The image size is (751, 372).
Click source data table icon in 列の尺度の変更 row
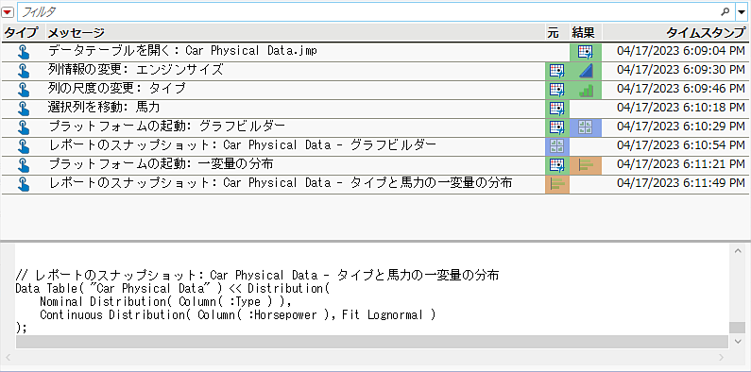pos(557,90)
